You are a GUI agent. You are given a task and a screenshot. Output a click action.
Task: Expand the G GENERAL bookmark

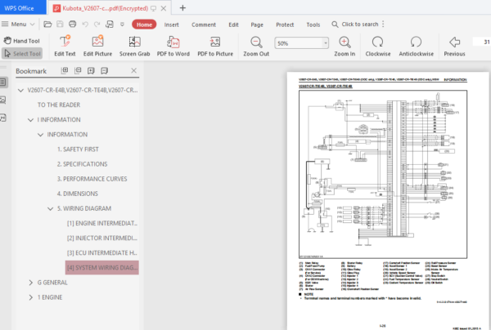[30, 283]
